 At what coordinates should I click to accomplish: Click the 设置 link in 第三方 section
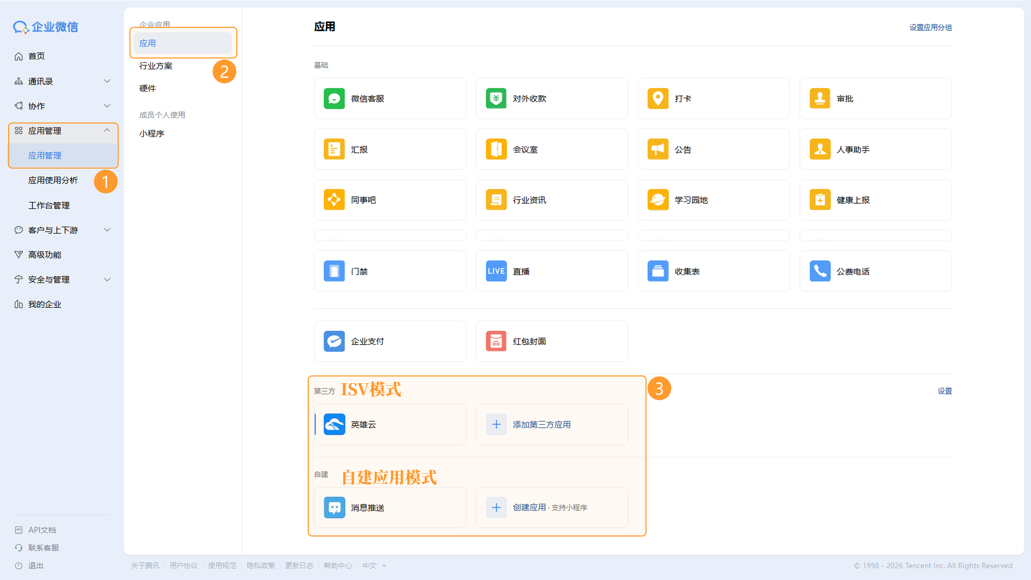[945, 391]
